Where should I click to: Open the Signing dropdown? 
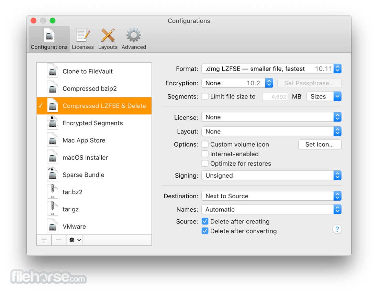(271, 175)
